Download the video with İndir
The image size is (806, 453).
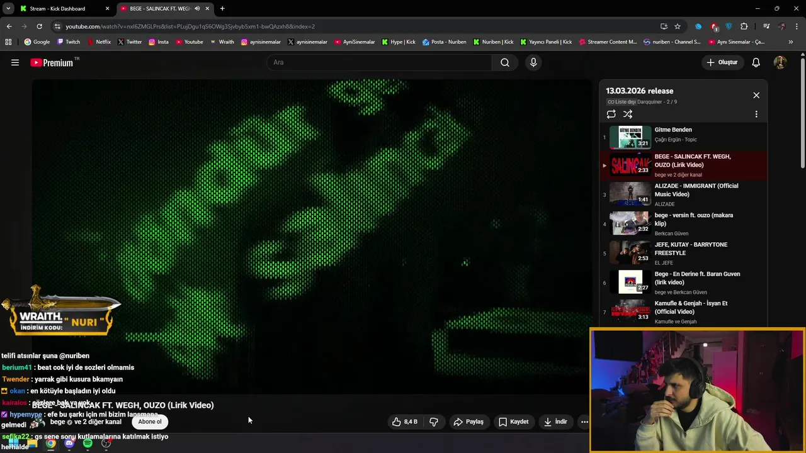[x=555, y=422]
